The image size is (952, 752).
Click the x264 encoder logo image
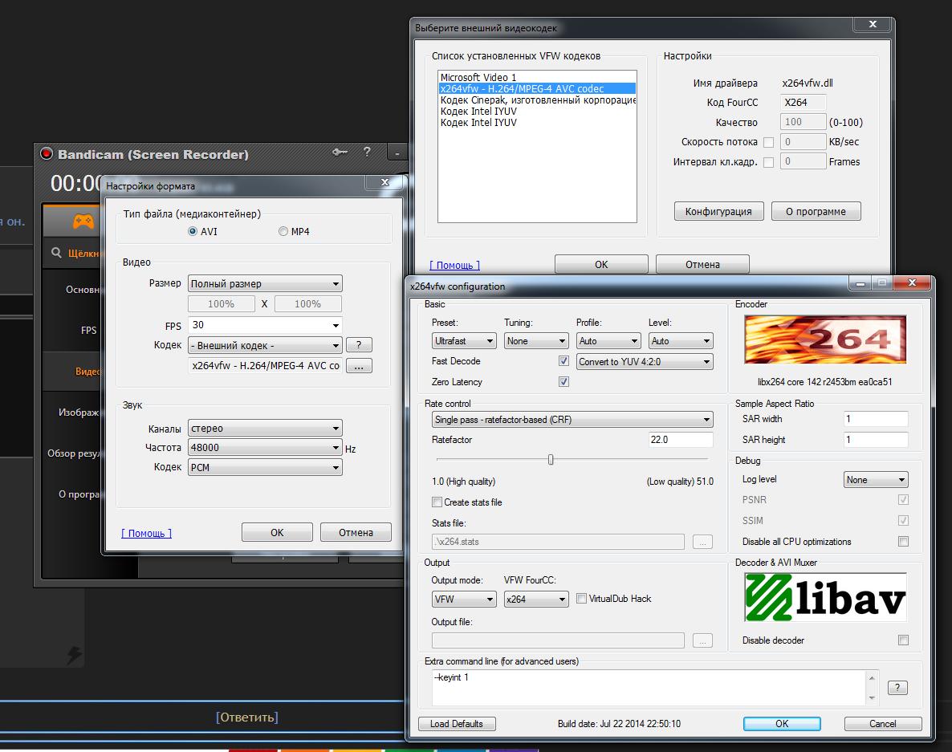tap(825, 339)
